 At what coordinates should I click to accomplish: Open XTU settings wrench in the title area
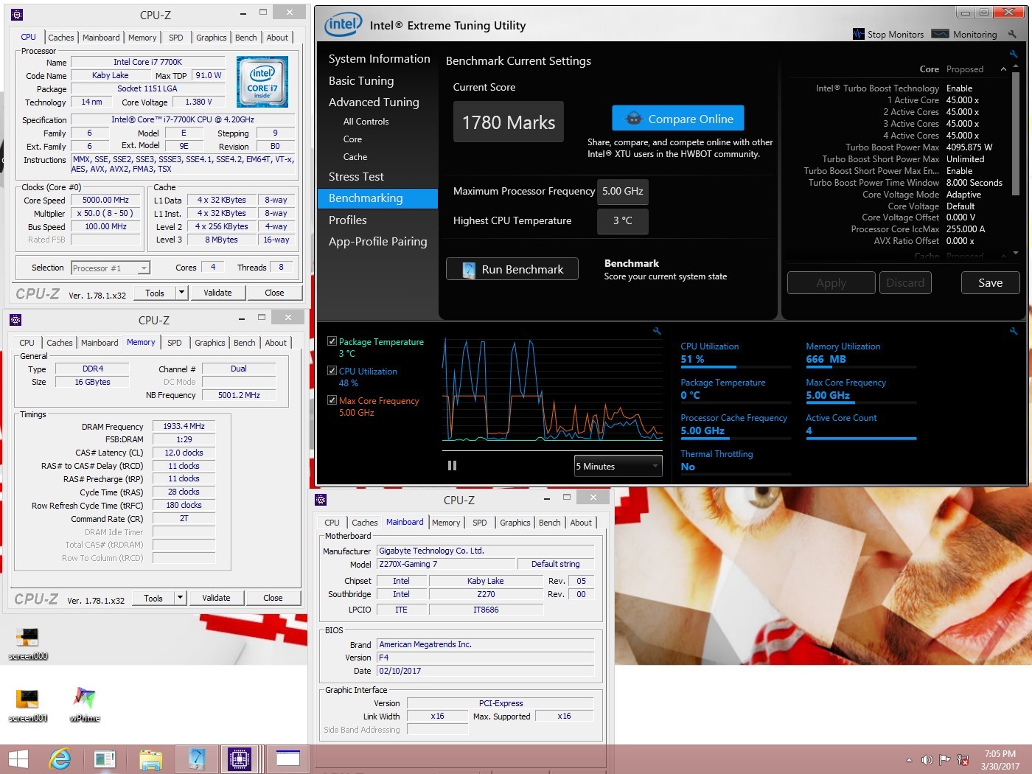coord(1013,34)
